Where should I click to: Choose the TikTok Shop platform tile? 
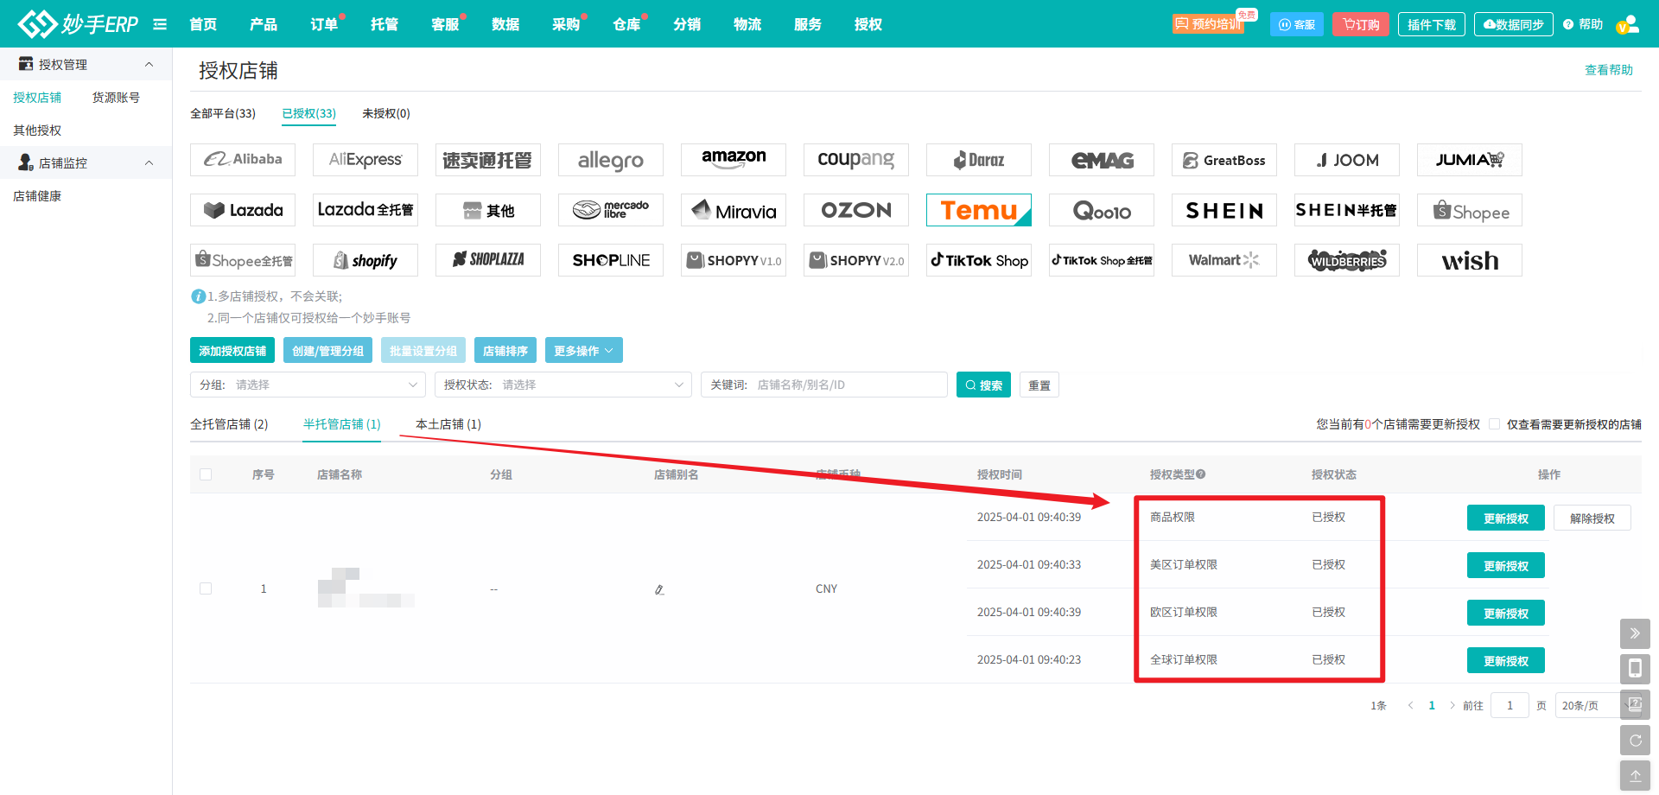[978, 260]
